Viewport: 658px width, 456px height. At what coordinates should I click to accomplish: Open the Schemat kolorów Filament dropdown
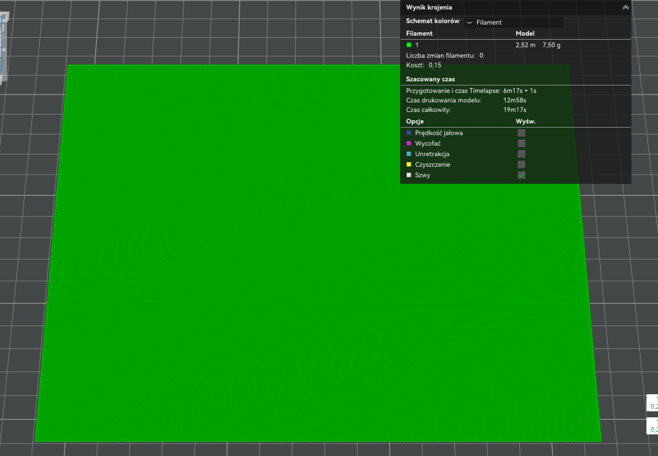pos(514,22)
